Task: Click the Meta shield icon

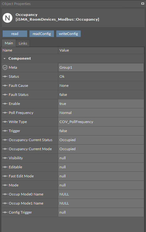Action: [x=5, y=67]
